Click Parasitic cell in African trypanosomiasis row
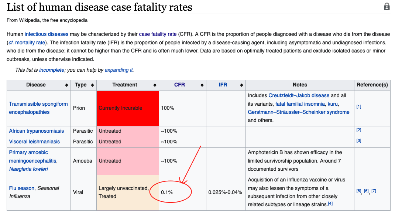The height and width of the screenshot is (211, 395). [83, 131]
